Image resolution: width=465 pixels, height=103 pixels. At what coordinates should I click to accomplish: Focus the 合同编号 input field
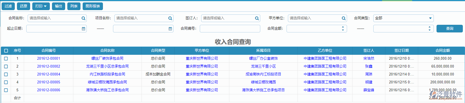coord(230,29)
